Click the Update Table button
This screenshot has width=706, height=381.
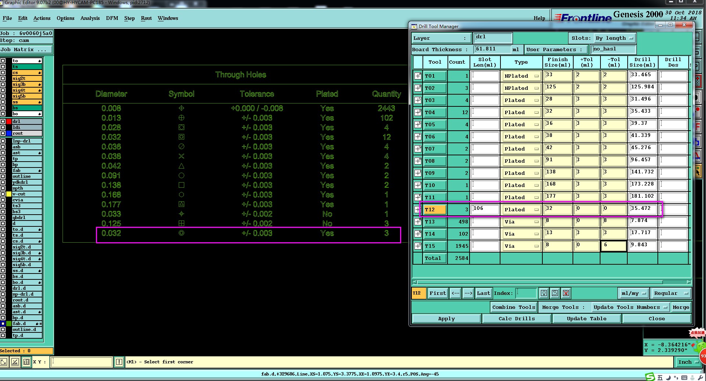586,318
